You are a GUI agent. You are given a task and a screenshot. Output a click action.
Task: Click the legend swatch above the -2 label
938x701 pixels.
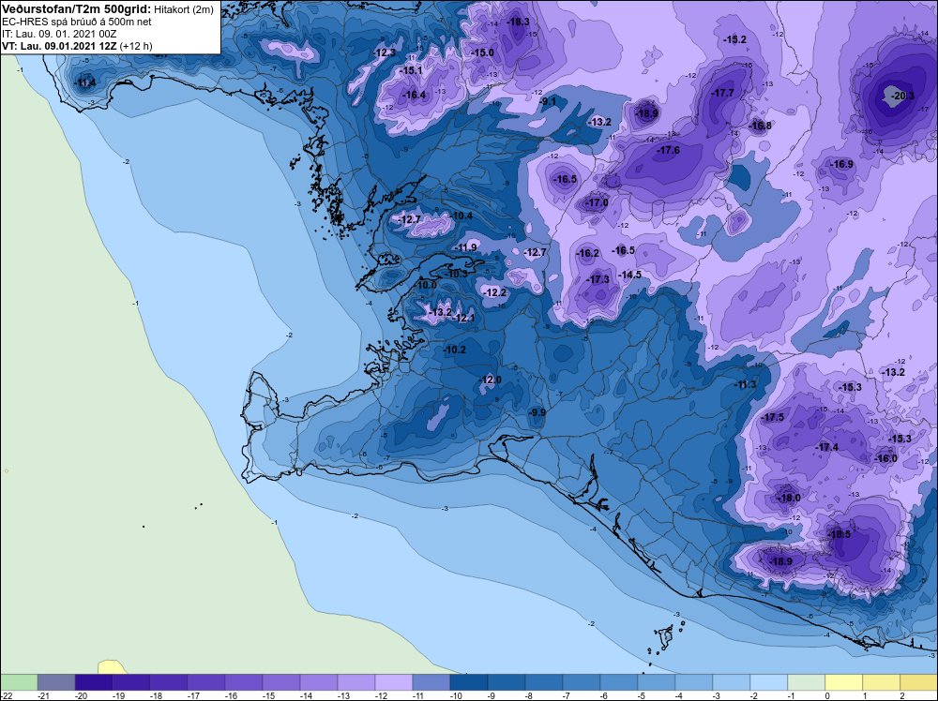click(x=769, y=682)
